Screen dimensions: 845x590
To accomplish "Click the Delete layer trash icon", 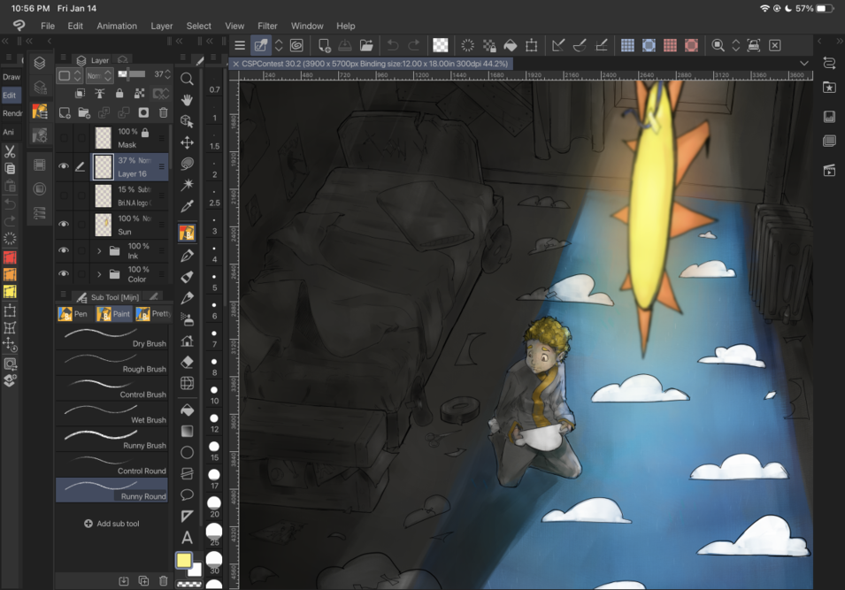I will [163, 111].
